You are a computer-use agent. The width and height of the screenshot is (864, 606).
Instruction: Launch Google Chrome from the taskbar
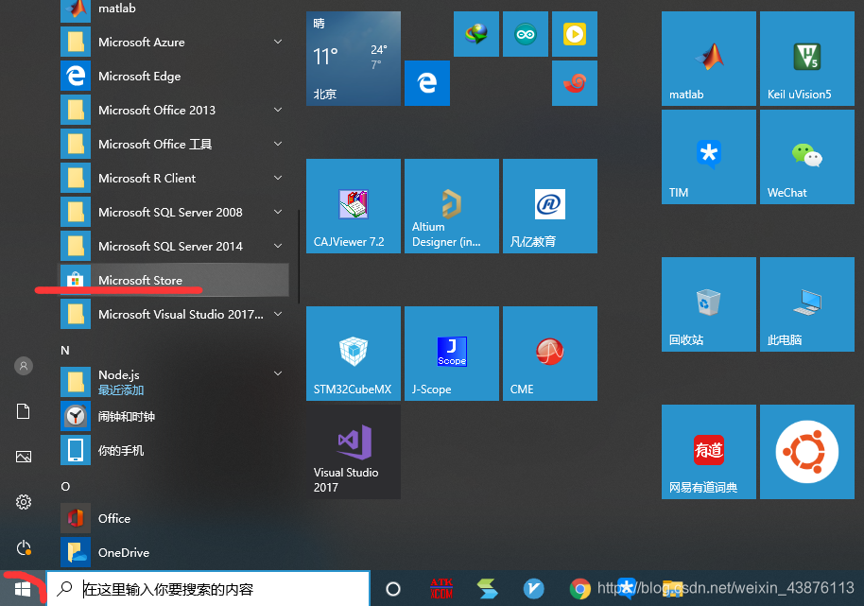click(x=579, y=589)
